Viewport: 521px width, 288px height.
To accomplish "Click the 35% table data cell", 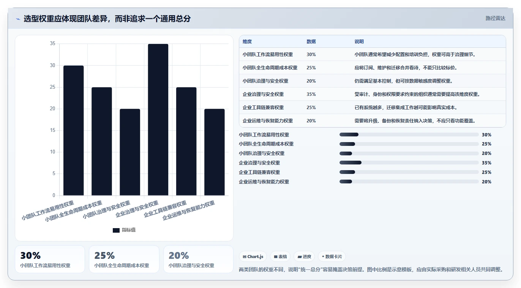I will point(311,94).
